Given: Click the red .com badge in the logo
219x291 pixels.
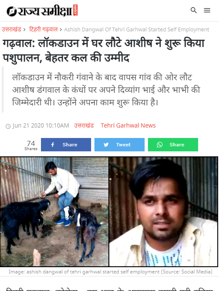Looking at the screenshot, I should [x=75, y=10].
